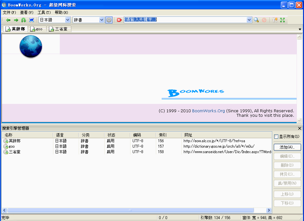Open the BoomWorks.Org hyperlink
The height and width of the screenshot is (221, 304).
(x=209, y=111)
